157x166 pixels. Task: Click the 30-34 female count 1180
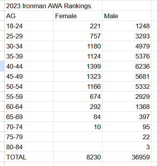[x=78, y=46]
